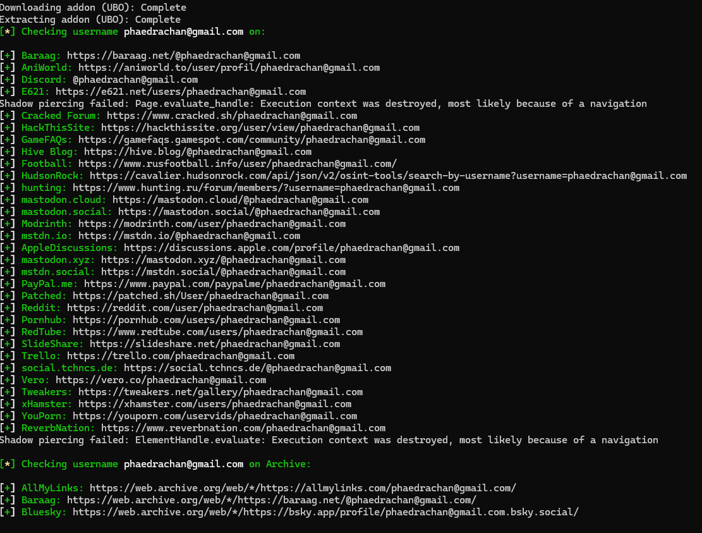Open the tweakers.net gallery URL
Viewport: 702px width, 533px height.
coord(221,393)
